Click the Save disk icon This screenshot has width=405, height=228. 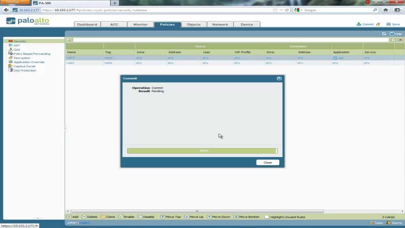(388, 24)
